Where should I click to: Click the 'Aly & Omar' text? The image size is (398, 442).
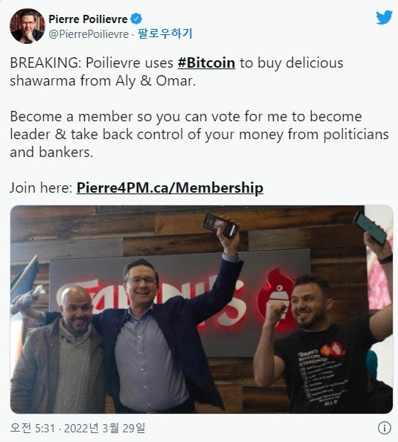pyautogui.click(x=155, y=81)
